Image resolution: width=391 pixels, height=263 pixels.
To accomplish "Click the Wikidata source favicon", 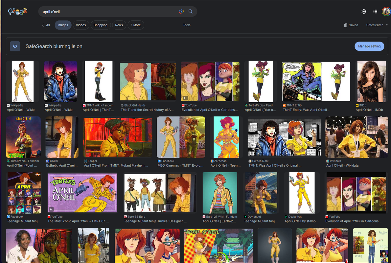I will click(x=328, y=161).
